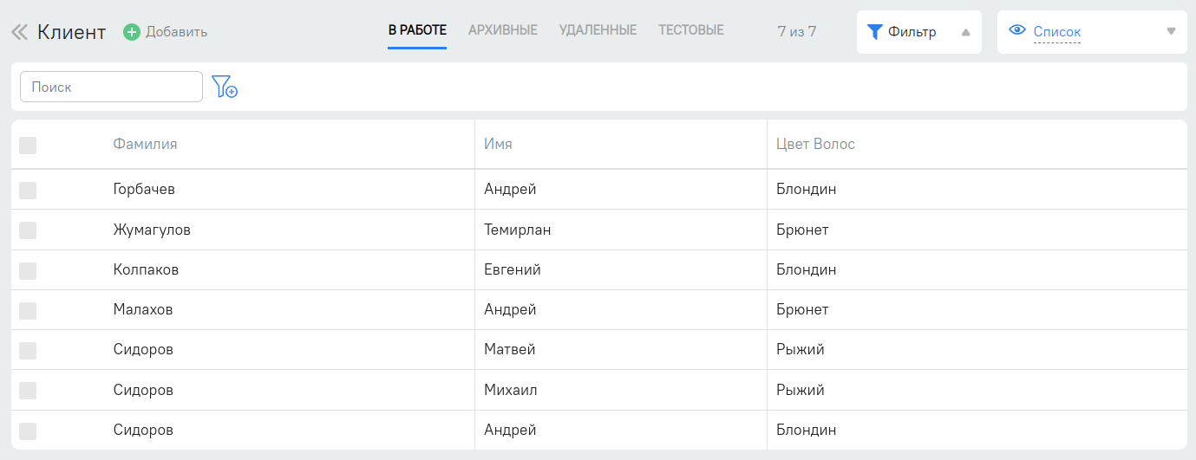The image size is (1196, 460).
Task: Click the Цвет Волос column header
Action: point(815,144)
